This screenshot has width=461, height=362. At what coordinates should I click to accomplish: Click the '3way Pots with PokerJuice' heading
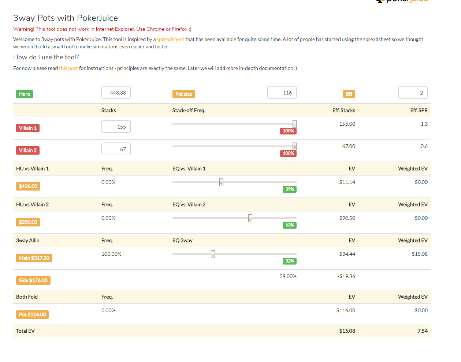pos(66,18)
